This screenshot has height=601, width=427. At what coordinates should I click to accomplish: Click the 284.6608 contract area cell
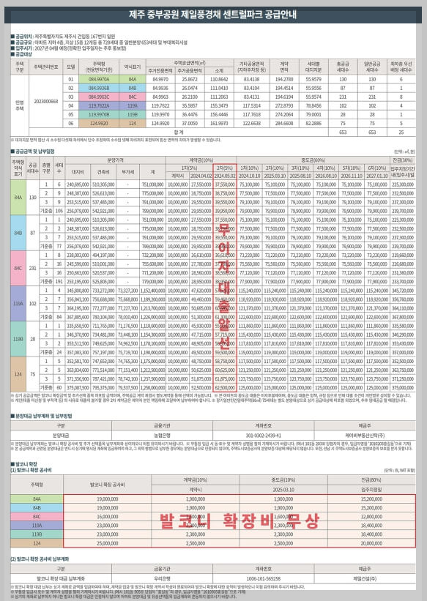tap(284, 124)
